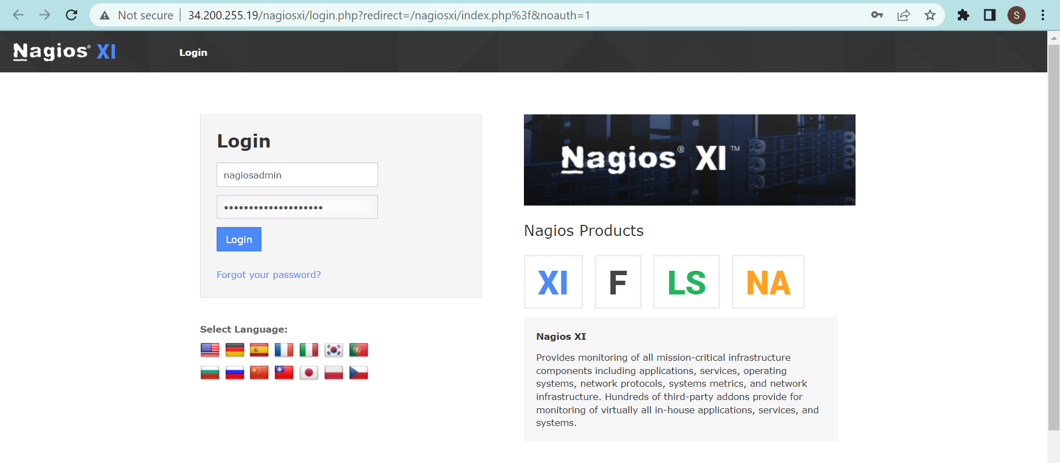Open the Nagios Fusion F product tile
The image size is (1060, 463).
coord(618,282)
